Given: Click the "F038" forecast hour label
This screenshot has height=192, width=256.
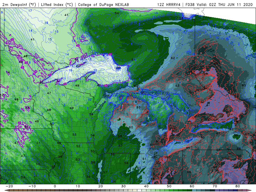Looking at the screenshot, I should [x=190, y=4].
